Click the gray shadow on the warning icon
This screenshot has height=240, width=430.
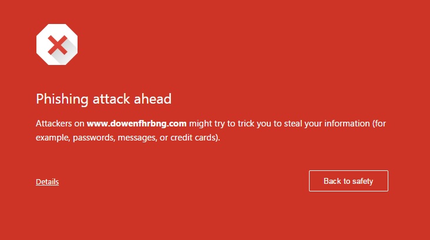(66, 52)
